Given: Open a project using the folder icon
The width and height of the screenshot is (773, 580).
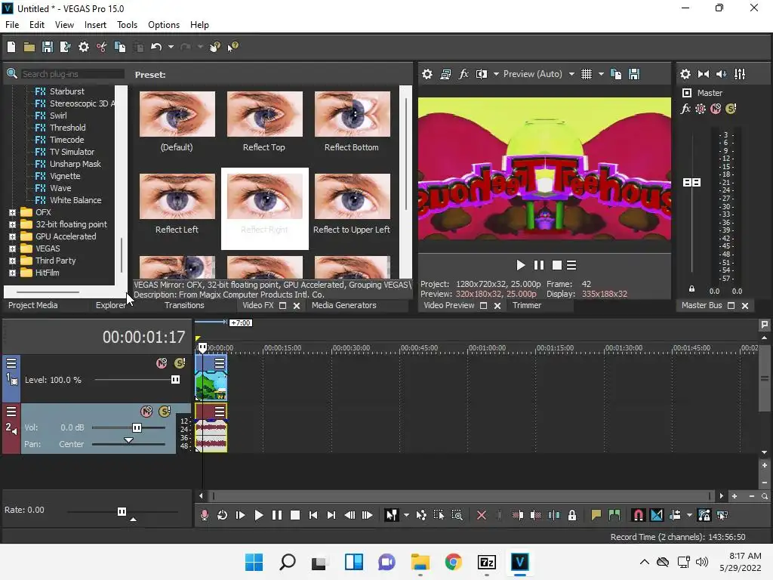Looking at the screenshot, I should (x=29, y=47).
